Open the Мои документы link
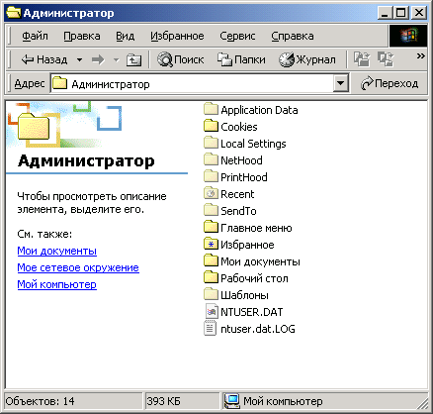Image resolution: width=433 pixels, height=414 pixels. (56, 251)
